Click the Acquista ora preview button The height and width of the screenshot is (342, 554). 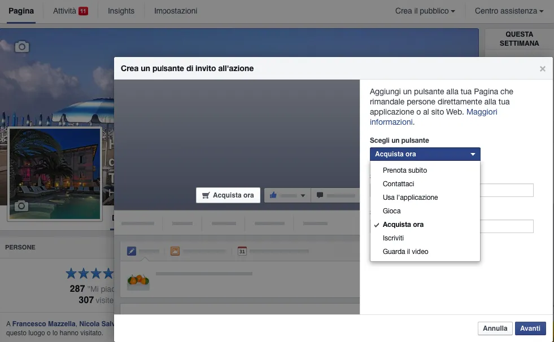(x=228, y=195)
